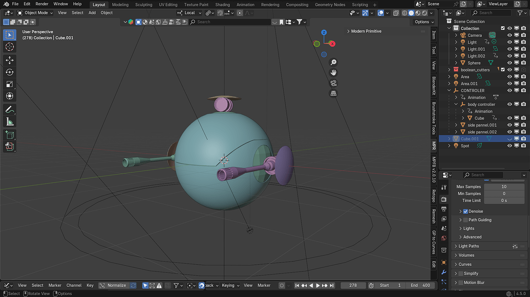Select the Cursor tool in the toolbar
The width and height of the screenshot is (530, 297).
(9, 47)
